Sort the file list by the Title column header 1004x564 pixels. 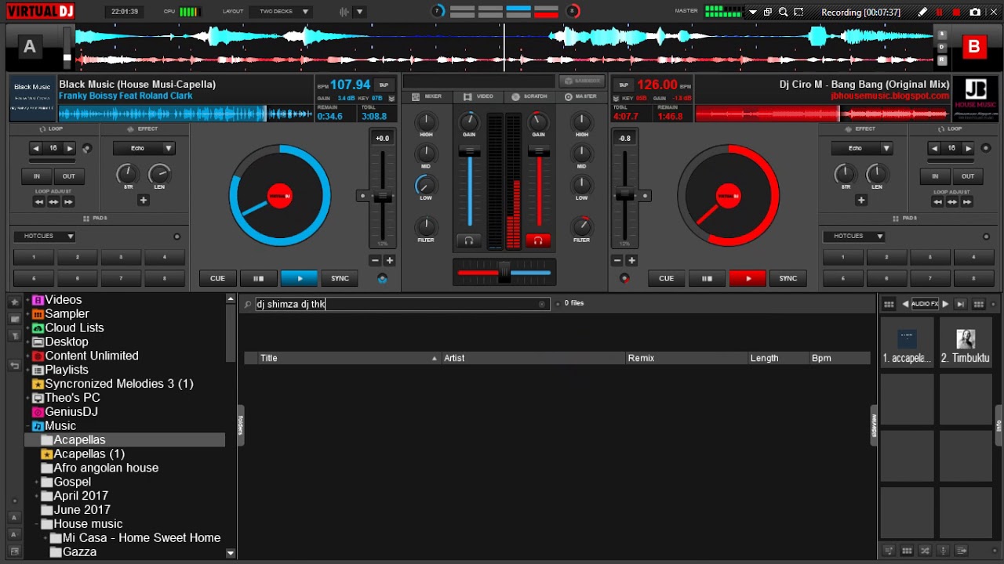click(x=348, y=358)
